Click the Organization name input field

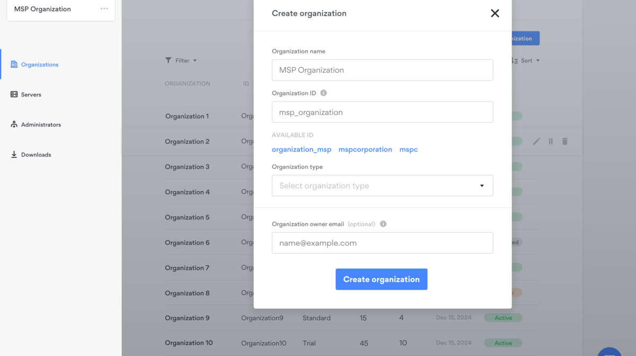pyautogui.click(x=382, y=70)
